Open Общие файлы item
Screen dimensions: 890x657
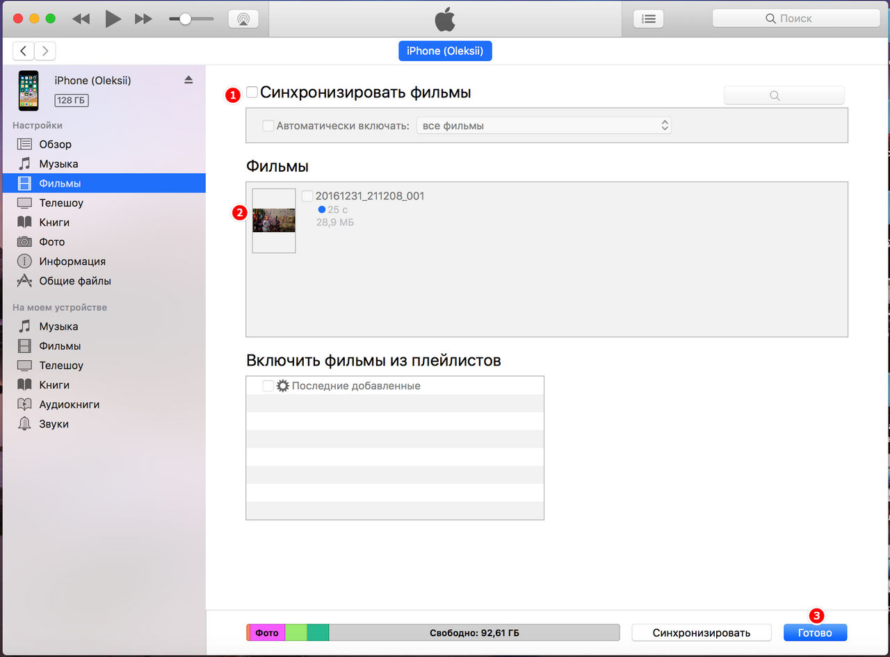(103, 281)
